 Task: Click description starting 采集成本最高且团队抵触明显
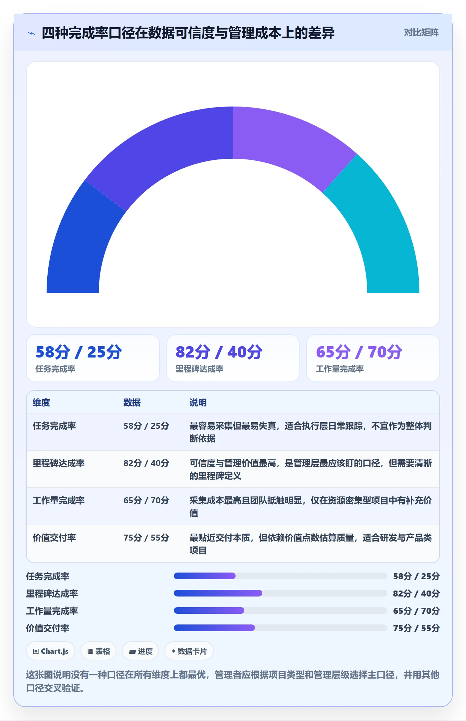coord(311,507)
